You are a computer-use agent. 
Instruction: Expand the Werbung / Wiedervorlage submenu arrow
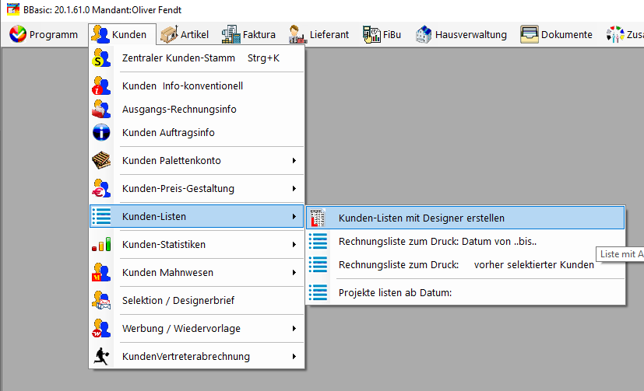(x=294, y=329)
